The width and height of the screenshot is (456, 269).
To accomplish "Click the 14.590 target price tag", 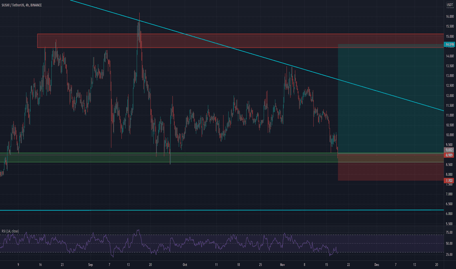I will point(449,45).
